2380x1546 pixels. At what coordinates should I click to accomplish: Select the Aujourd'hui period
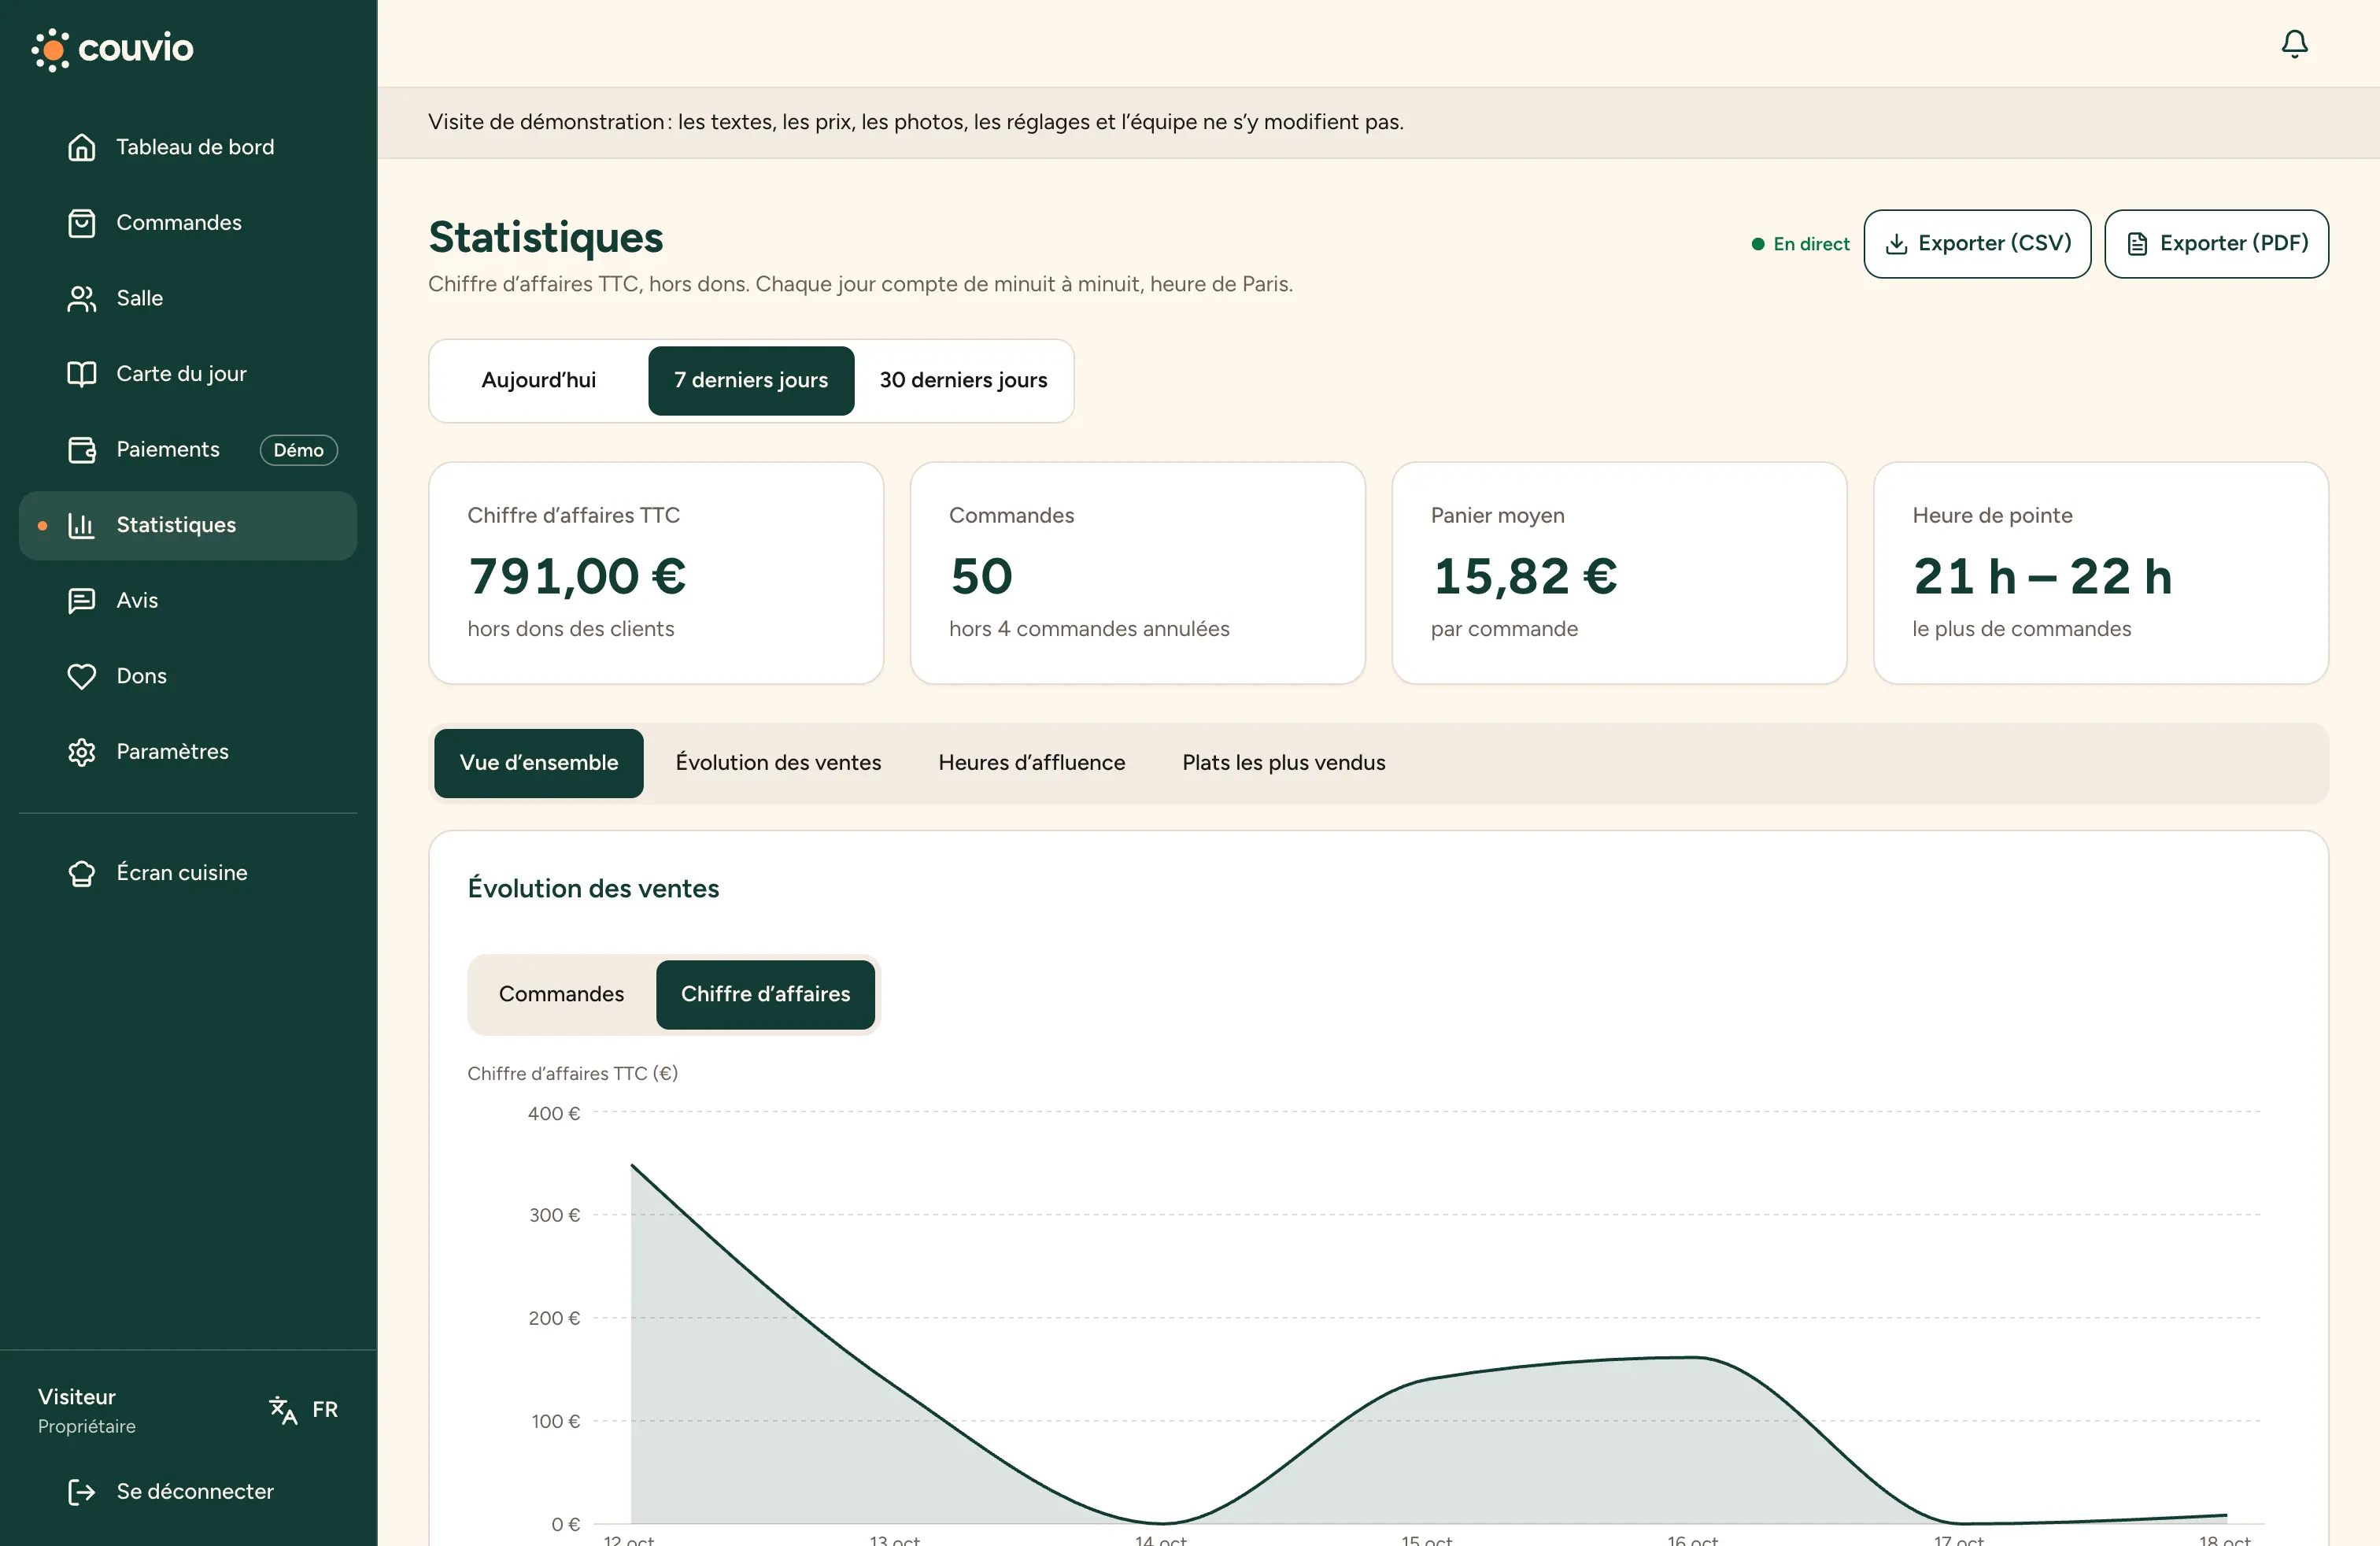[x=539, y=380]
